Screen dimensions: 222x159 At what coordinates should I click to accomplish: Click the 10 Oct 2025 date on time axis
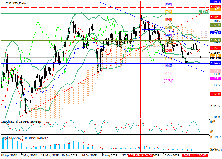point(171,155)
